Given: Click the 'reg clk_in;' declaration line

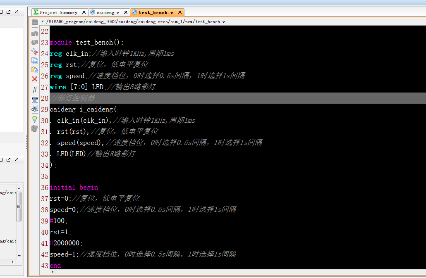Looking at the screenshot, I should point(112,54).
